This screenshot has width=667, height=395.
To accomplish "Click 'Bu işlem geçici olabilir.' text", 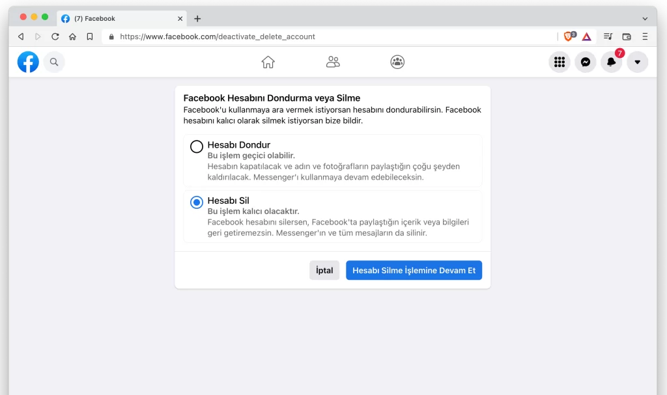I will 251,156.
